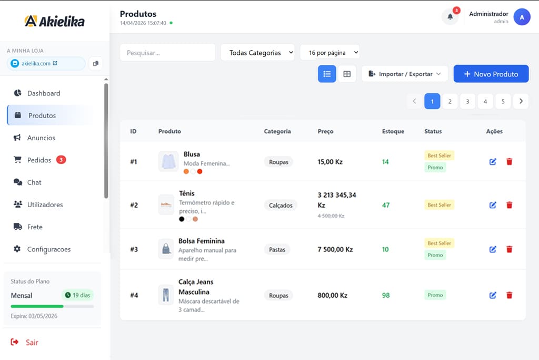Go to Utilizadores in the sidebar

[47, 205]
